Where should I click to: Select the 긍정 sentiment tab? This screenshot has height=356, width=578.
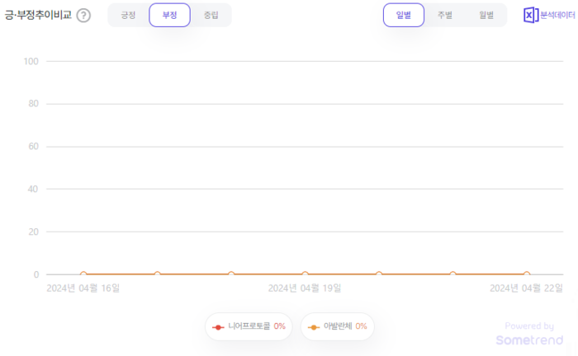pos(128,15)
